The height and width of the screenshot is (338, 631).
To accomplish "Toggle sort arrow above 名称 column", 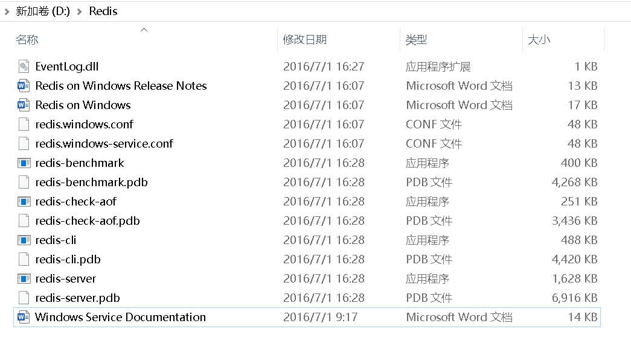I will tap(144, 30).
